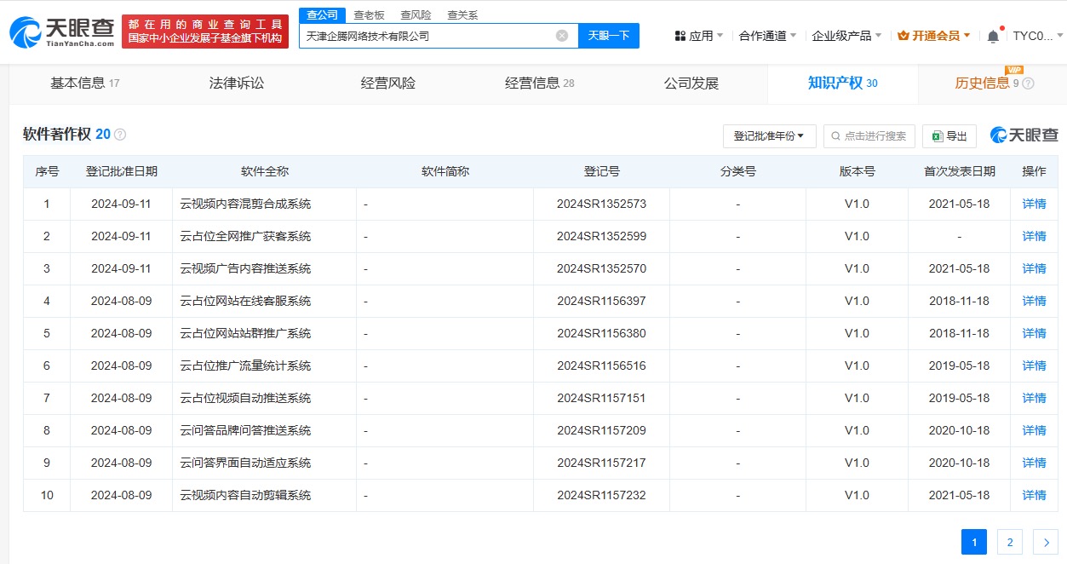Switch to the 经营风险 tab
The width and height of the screenshot is (1067, 564).
point(388,83)
